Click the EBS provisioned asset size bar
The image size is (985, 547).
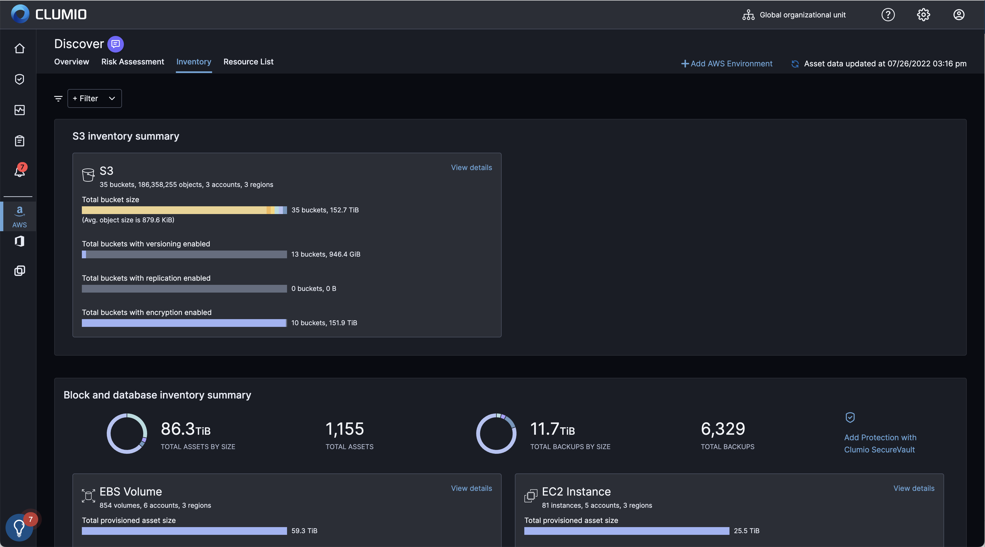(x=184, y=531)
